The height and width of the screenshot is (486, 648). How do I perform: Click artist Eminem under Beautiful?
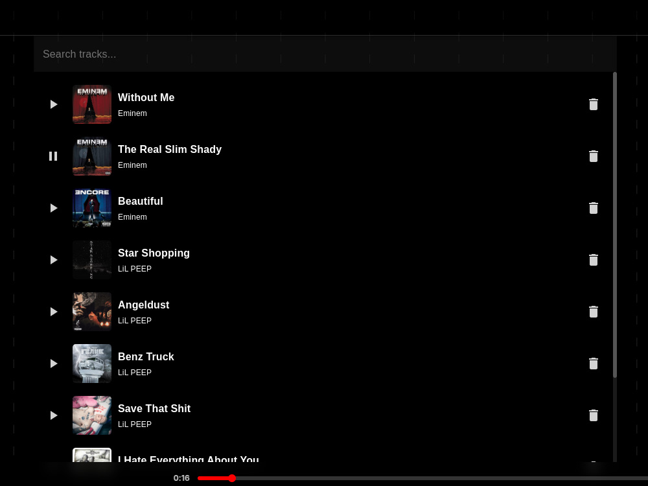[132, 217]
